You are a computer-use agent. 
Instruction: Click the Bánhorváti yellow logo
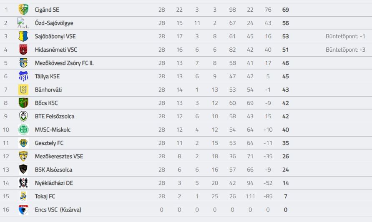point(23,90)
